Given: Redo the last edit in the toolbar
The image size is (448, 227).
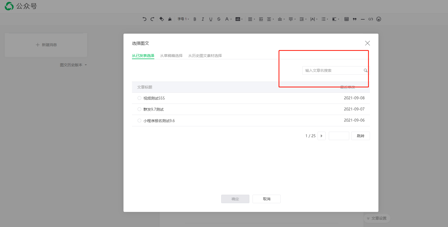Looking at the screenshot, I should (x=152, y=19).
